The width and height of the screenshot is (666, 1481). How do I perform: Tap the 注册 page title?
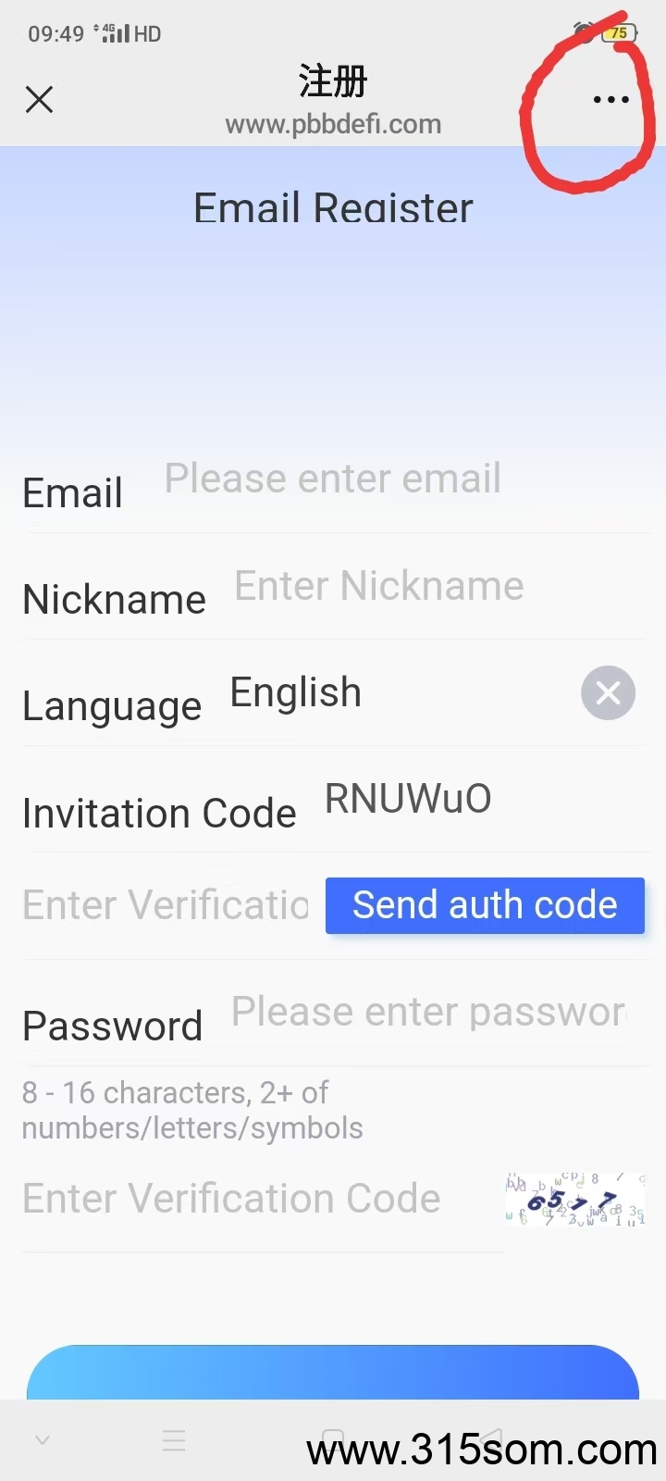click(333, 81)
